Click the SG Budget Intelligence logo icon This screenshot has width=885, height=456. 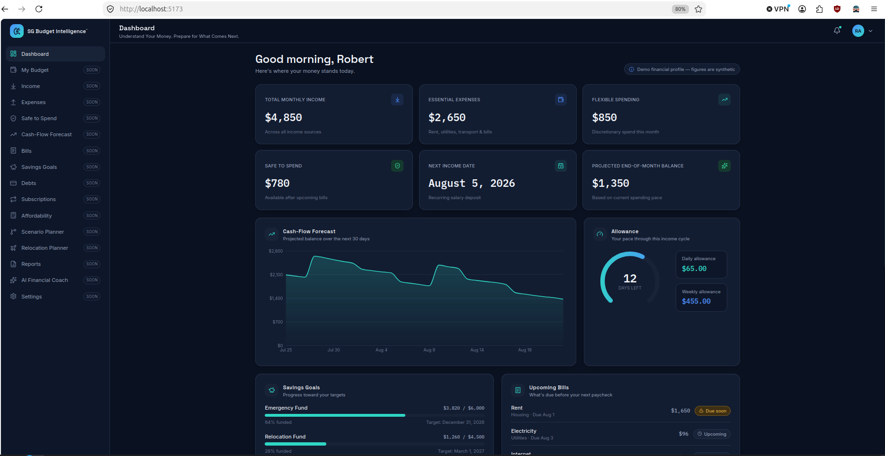(x=17, y=31)
